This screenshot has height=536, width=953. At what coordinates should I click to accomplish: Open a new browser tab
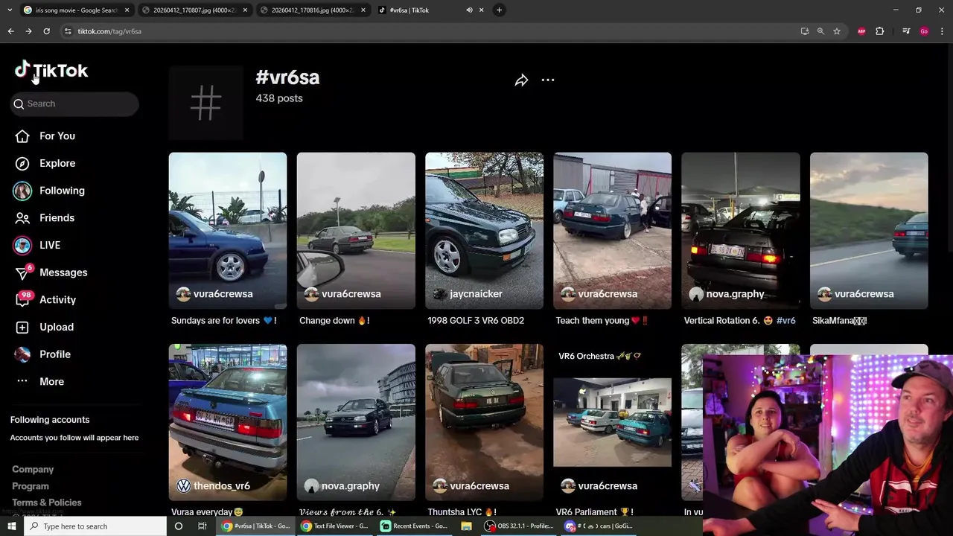coord(499,10)
